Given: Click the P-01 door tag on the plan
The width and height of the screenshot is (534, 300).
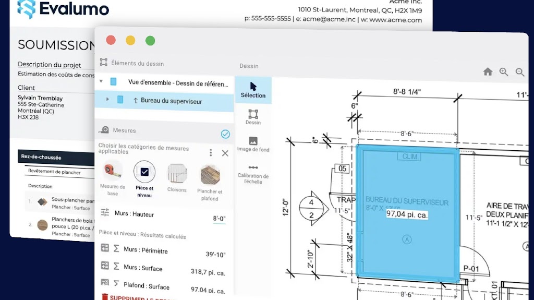Looking at the screenshot, I should tap(471, 269).
